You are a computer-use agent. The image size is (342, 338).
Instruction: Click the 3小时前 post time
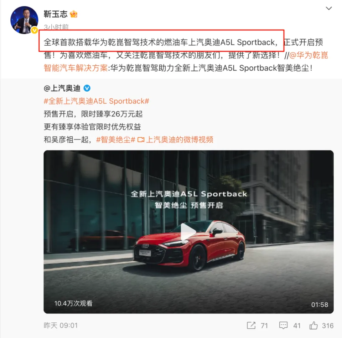point(56,27)
